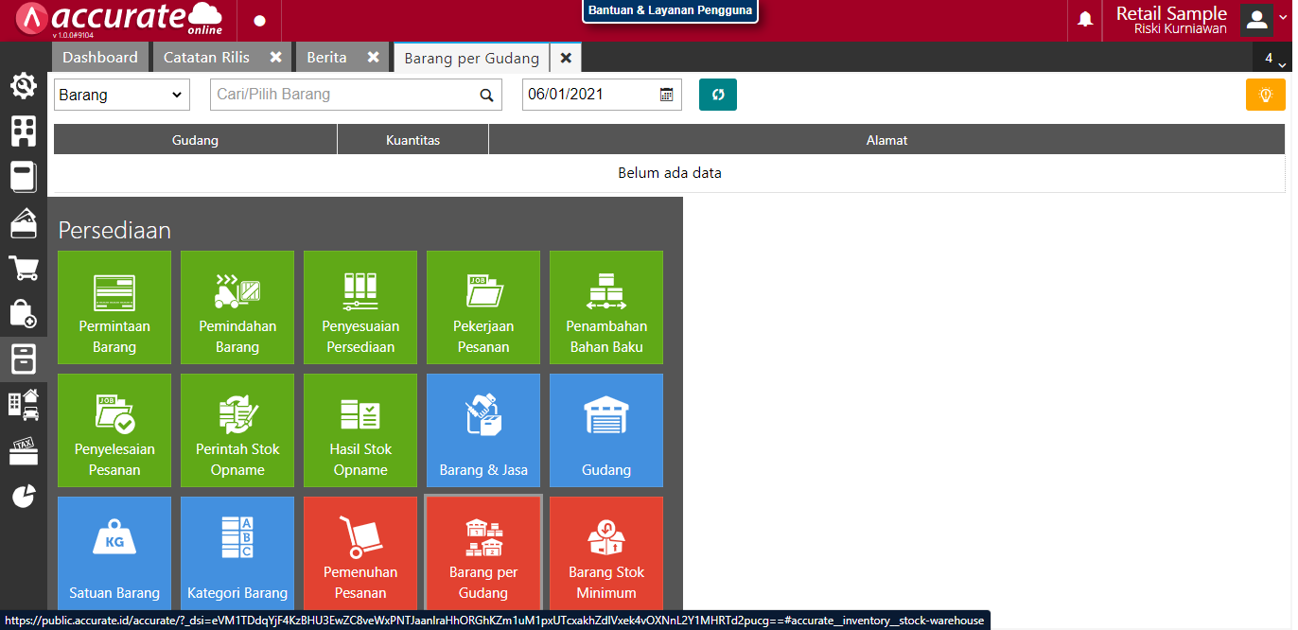
Task: Select the Satuan Barang tile
Action: (x=114, y=553)
